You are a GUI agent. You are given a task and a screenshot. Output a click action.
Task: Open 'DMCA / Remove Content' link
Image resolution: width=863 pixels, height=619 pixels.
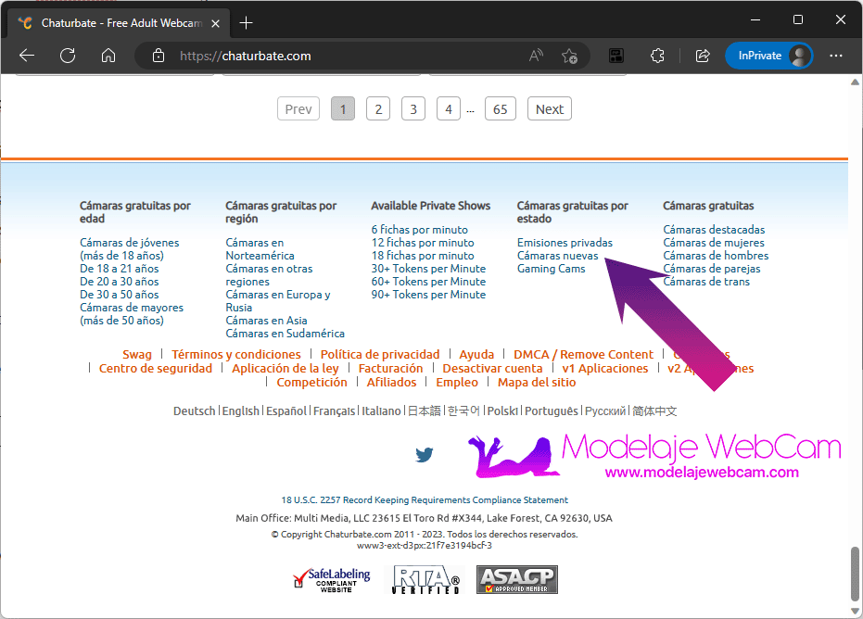tap(583, 354)
